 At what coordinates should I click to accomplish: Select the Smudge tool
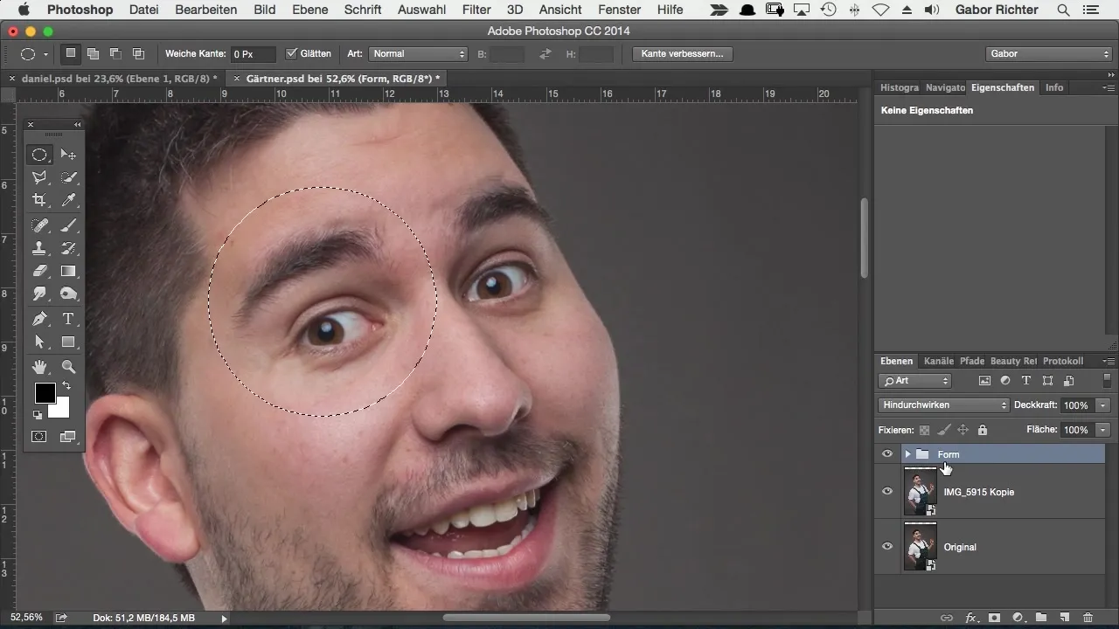coord(39,294)
